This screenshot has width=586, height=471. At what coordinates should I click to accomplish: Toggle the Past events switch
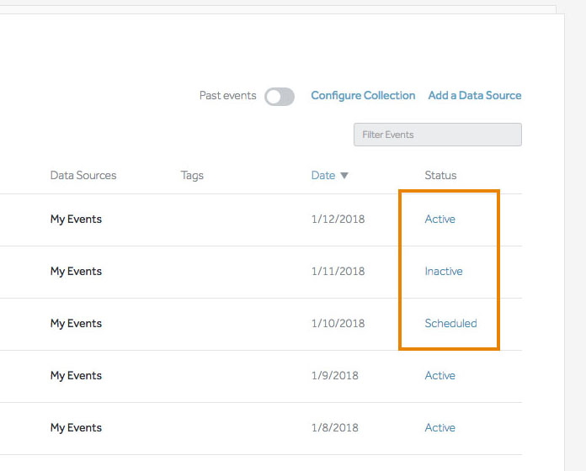click(x=280, y=97)
